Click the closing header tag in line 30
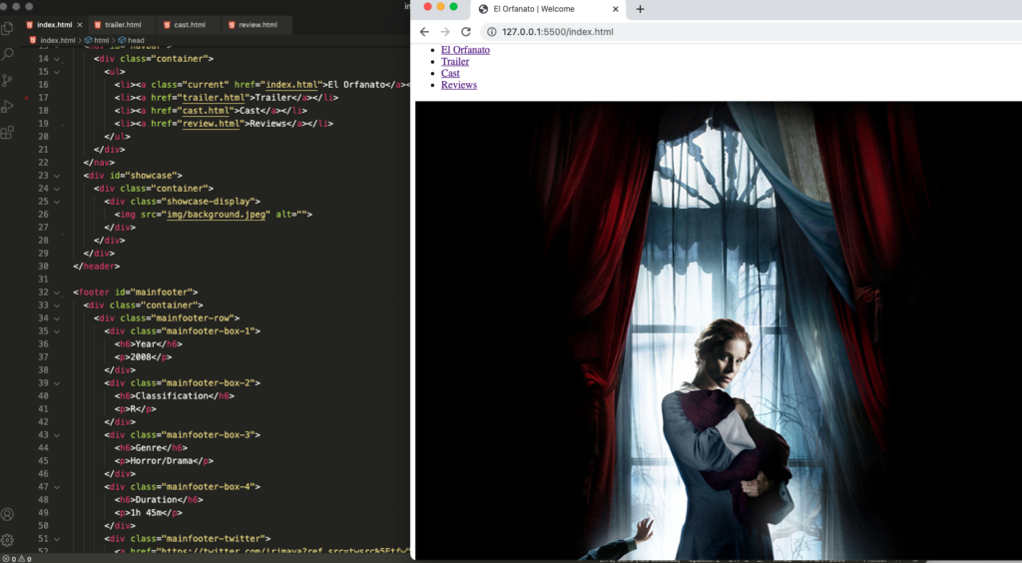 97,267
